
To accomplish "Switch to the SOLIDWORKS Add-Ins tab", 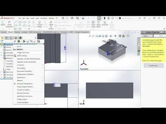I will (x=51, y=32).
